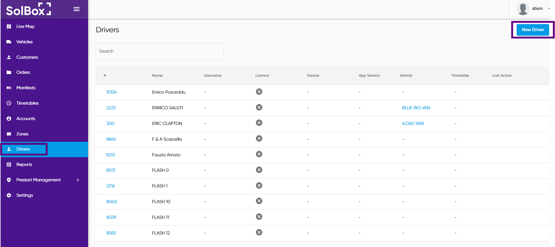This screenshot has height=247, width=555.
Task: Click the Vehicles truck icon
Action: 9,42
